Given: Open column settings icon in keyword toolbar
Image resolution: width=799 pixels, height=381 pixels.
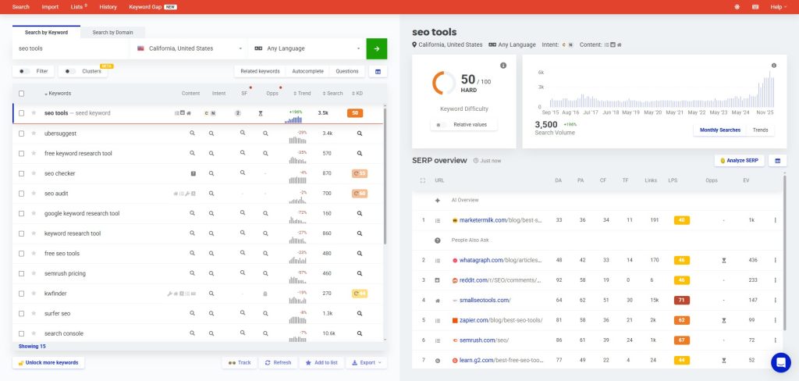Looking at the screenshot, I should (378, 71).
